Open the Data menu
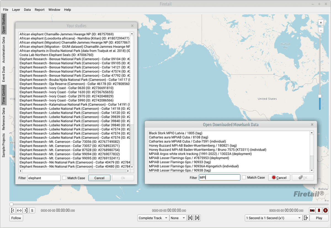The width and height of the screenshot is (331, 228). coord(27,10)
